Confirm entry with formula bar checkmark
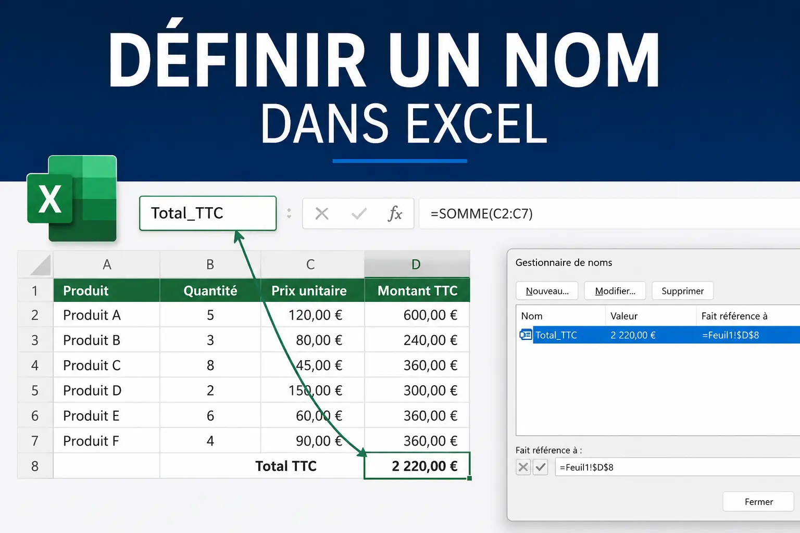 [x=359, y=213]
